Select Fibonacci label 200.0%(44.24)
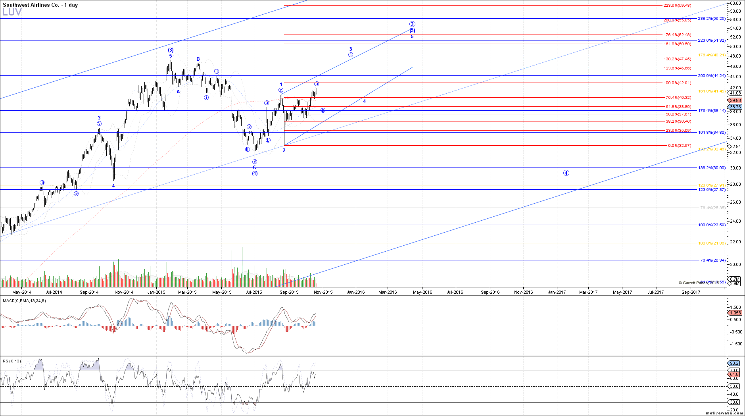Screen dimensions: 745x416 pyautogui.click(x=712, y=76)
